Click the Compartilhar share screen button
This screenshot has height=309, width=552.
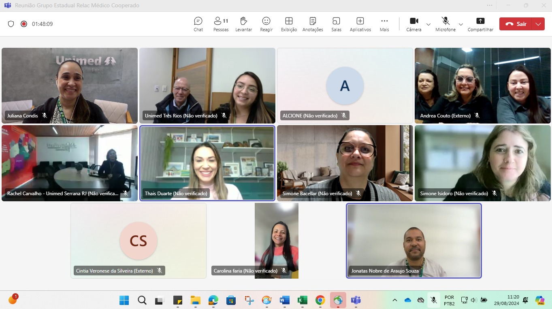(x=480, y=24)
